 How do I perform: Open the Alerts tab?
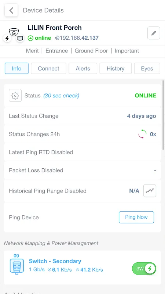[x=83, y=68]
